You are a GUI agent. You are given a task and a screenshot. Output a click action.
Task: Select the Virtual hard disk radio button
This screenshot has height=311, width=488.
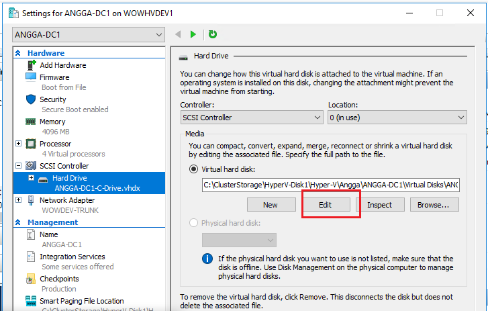pos(193,169)
